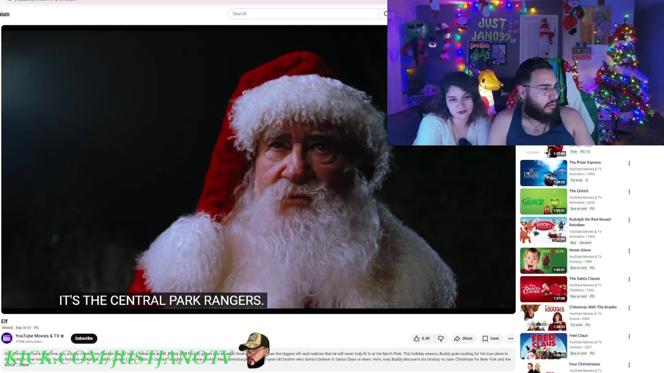
Task: Open Home Alone thumbnail
Action: tap(544, 261)
